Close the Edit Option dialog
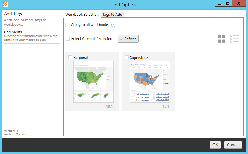This screenshot has width=248, height=154. click(x=239, y=4)
